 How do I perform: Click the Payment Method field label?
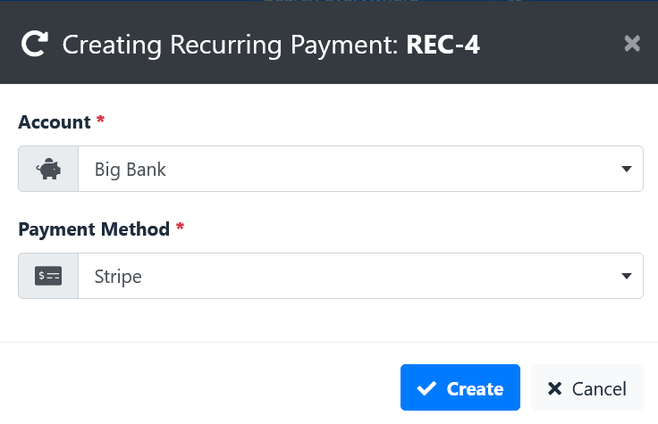point(94,229)
